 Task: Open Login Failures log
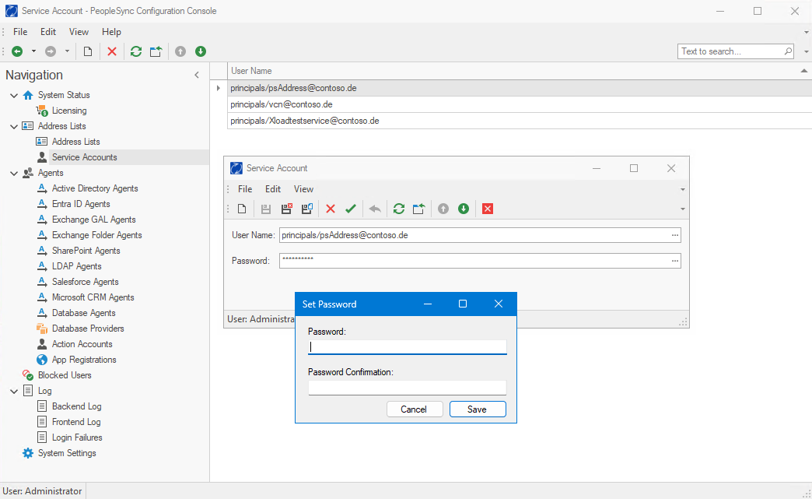pos(77,438)
